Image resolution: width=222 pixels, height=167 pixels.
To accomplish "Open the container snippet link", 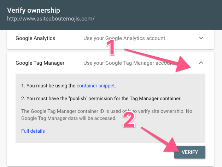I will click(x=96, y=86).
